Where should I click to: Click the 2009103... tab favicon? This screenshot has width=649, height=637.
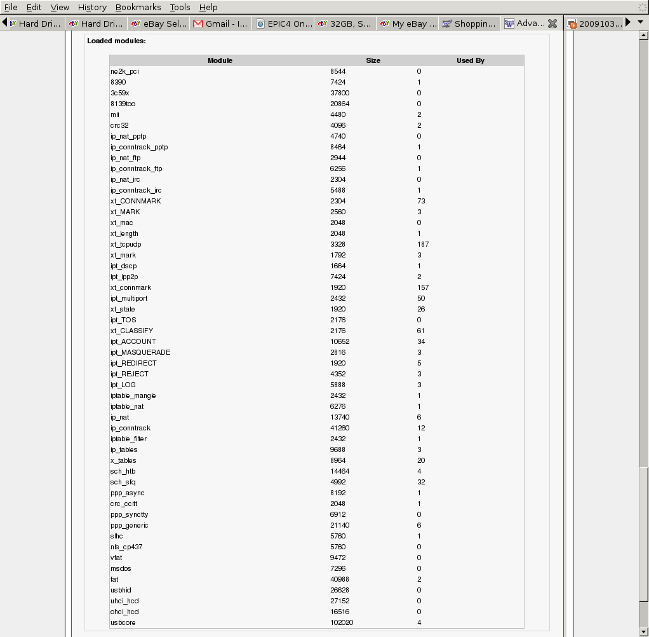572,24
